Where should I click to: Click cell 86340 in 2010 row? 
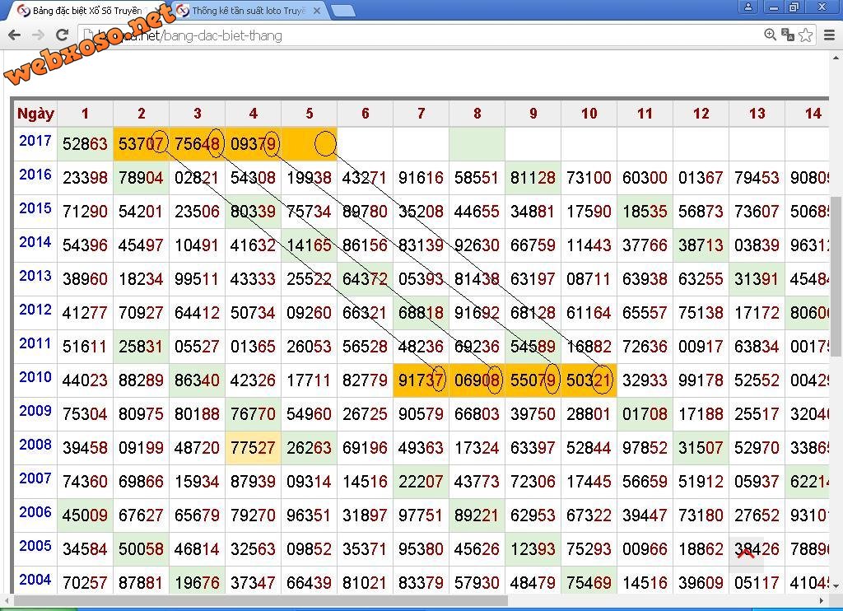(197, 380)
